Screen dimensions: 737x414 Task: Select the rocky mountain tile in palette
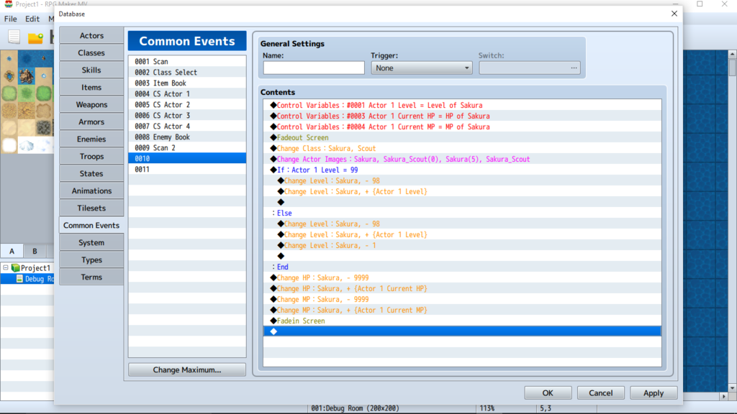click(27, 76)
